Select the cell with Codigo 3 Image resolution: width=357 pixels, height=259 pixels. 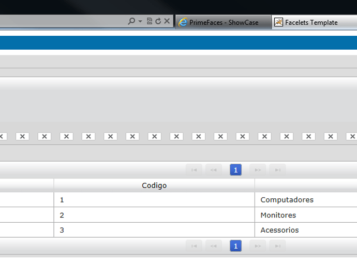pos(154,230)
